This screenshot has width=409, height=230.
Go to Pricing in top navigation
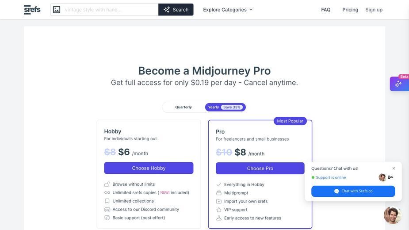350,10
